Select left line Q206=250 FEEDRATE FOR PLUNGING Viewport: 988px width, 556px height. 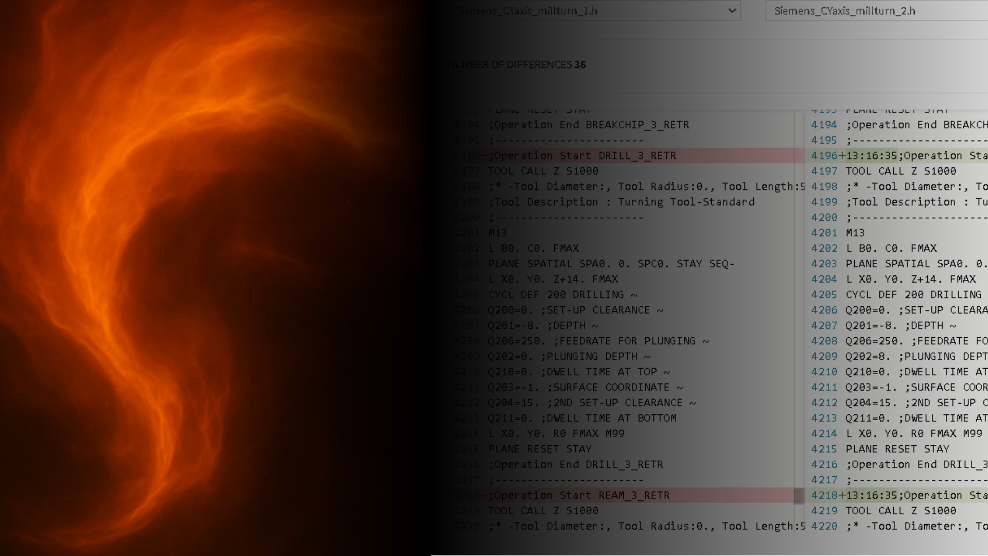598,341
